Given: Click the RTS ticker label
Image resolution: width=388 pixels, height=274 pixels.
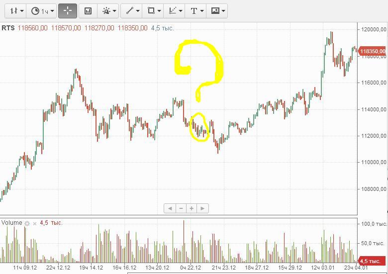Looking at the screenshot, I should tap(8, 28).
